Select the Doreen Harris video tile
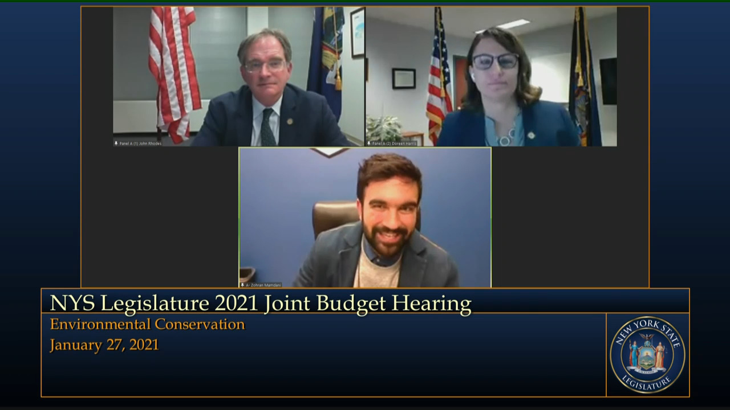The width and height of the screenshot is (730, 410). [491, 77]
